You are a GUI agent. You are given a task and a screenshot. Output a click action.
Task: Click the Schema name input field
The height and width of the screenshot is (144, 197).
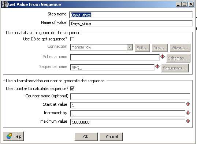(x=115, y=58)
